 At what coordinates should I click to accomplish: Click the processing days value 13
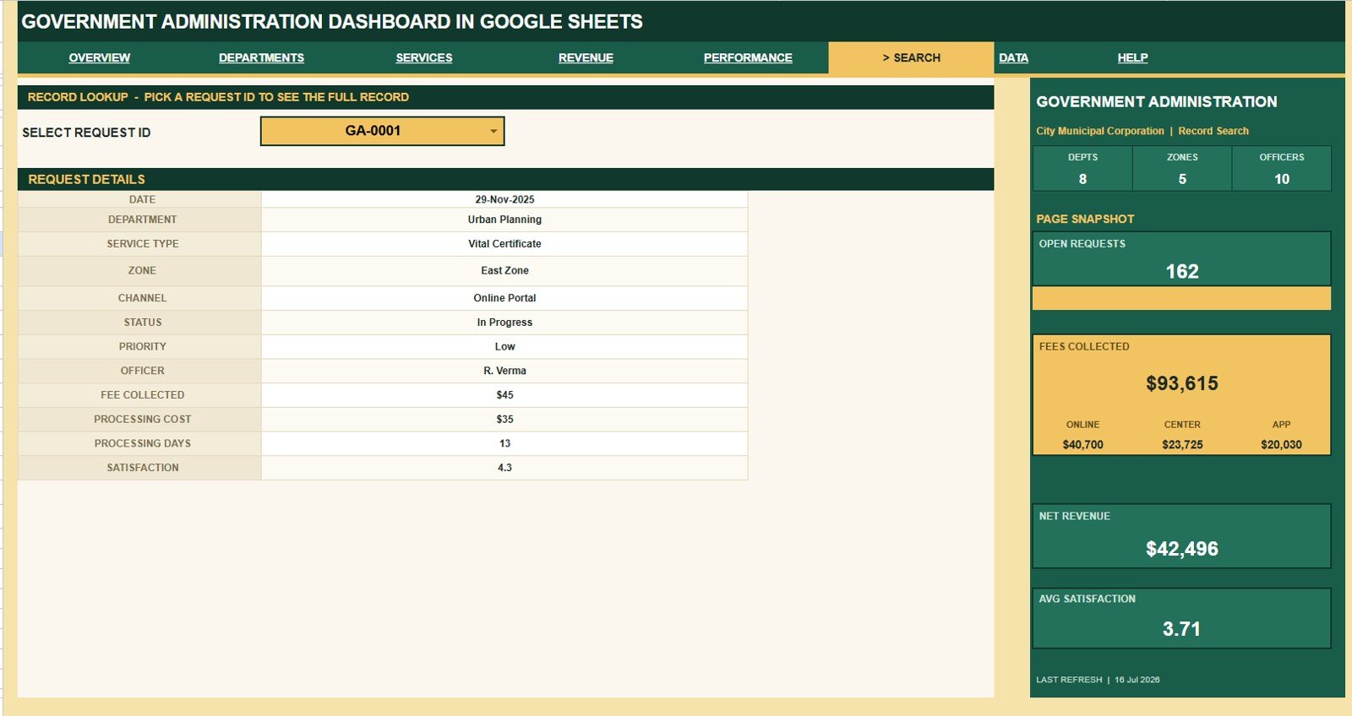point(504,443)
